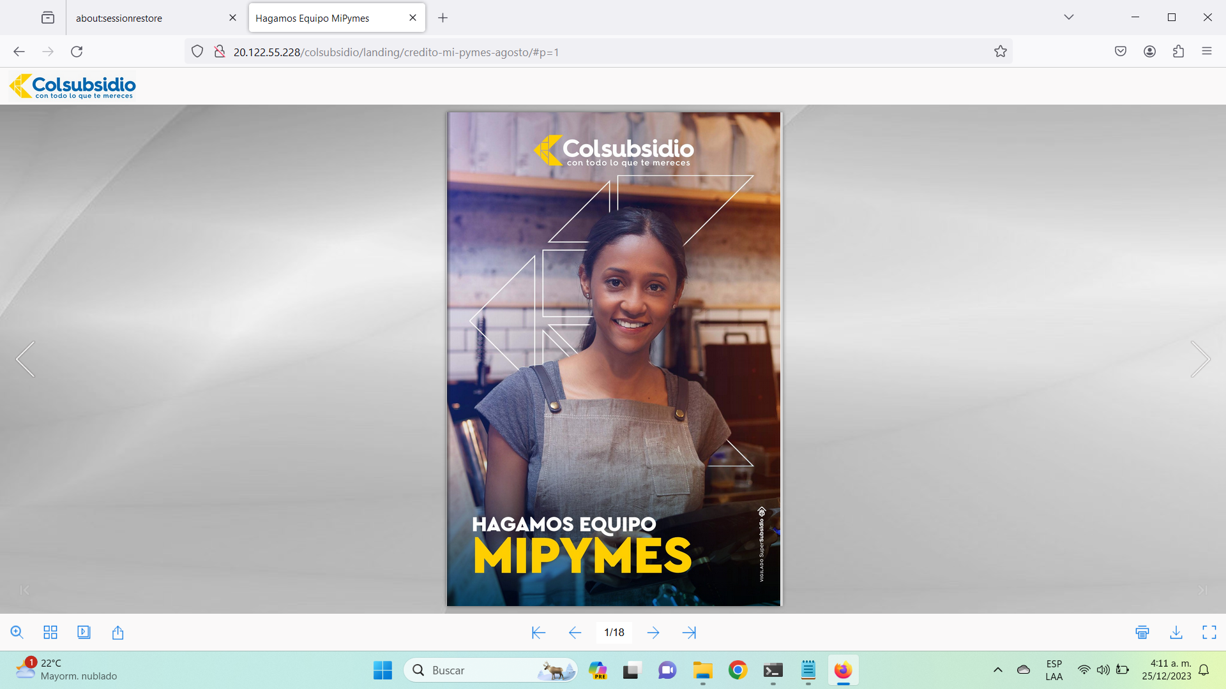Bookmark this page with star icon
Image resolution: width=1226 pixels, height=689 pixels.
click(x=1000, y=52)
